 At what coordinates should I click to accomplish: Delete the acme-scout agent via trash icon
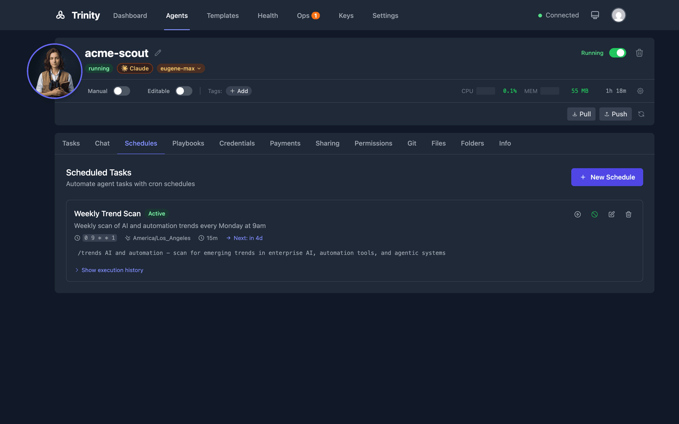639,53
